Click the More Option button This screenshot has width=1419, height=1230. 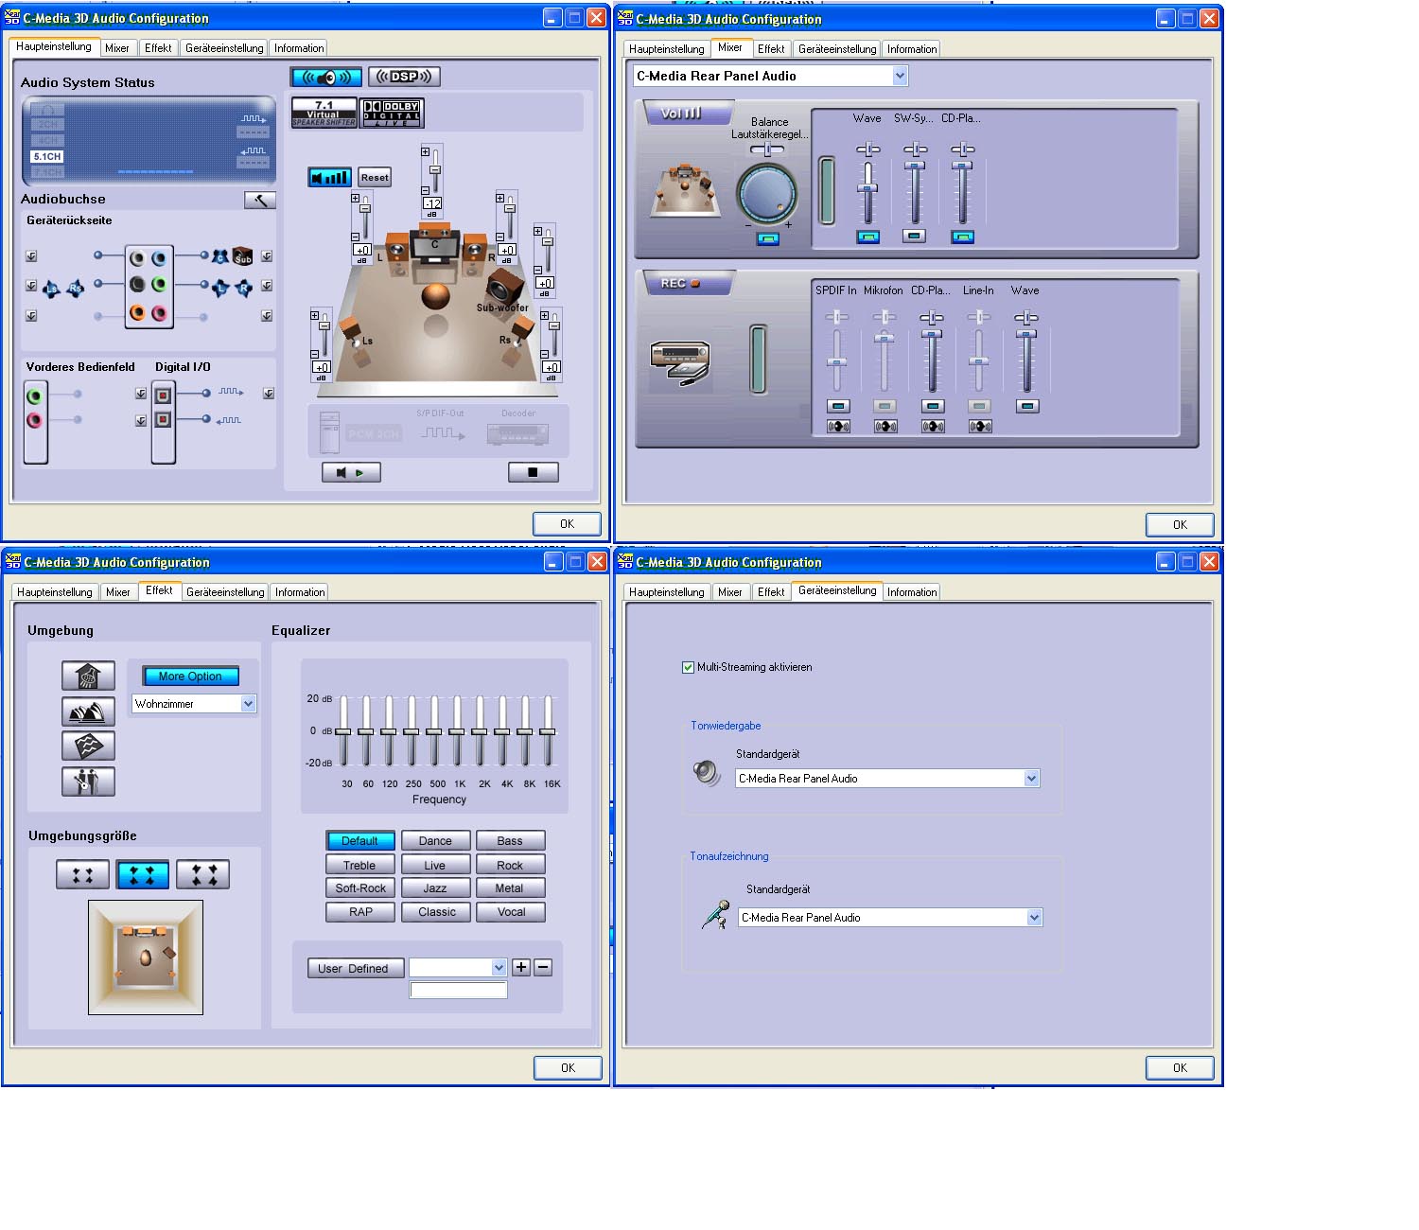click(190, 676)
